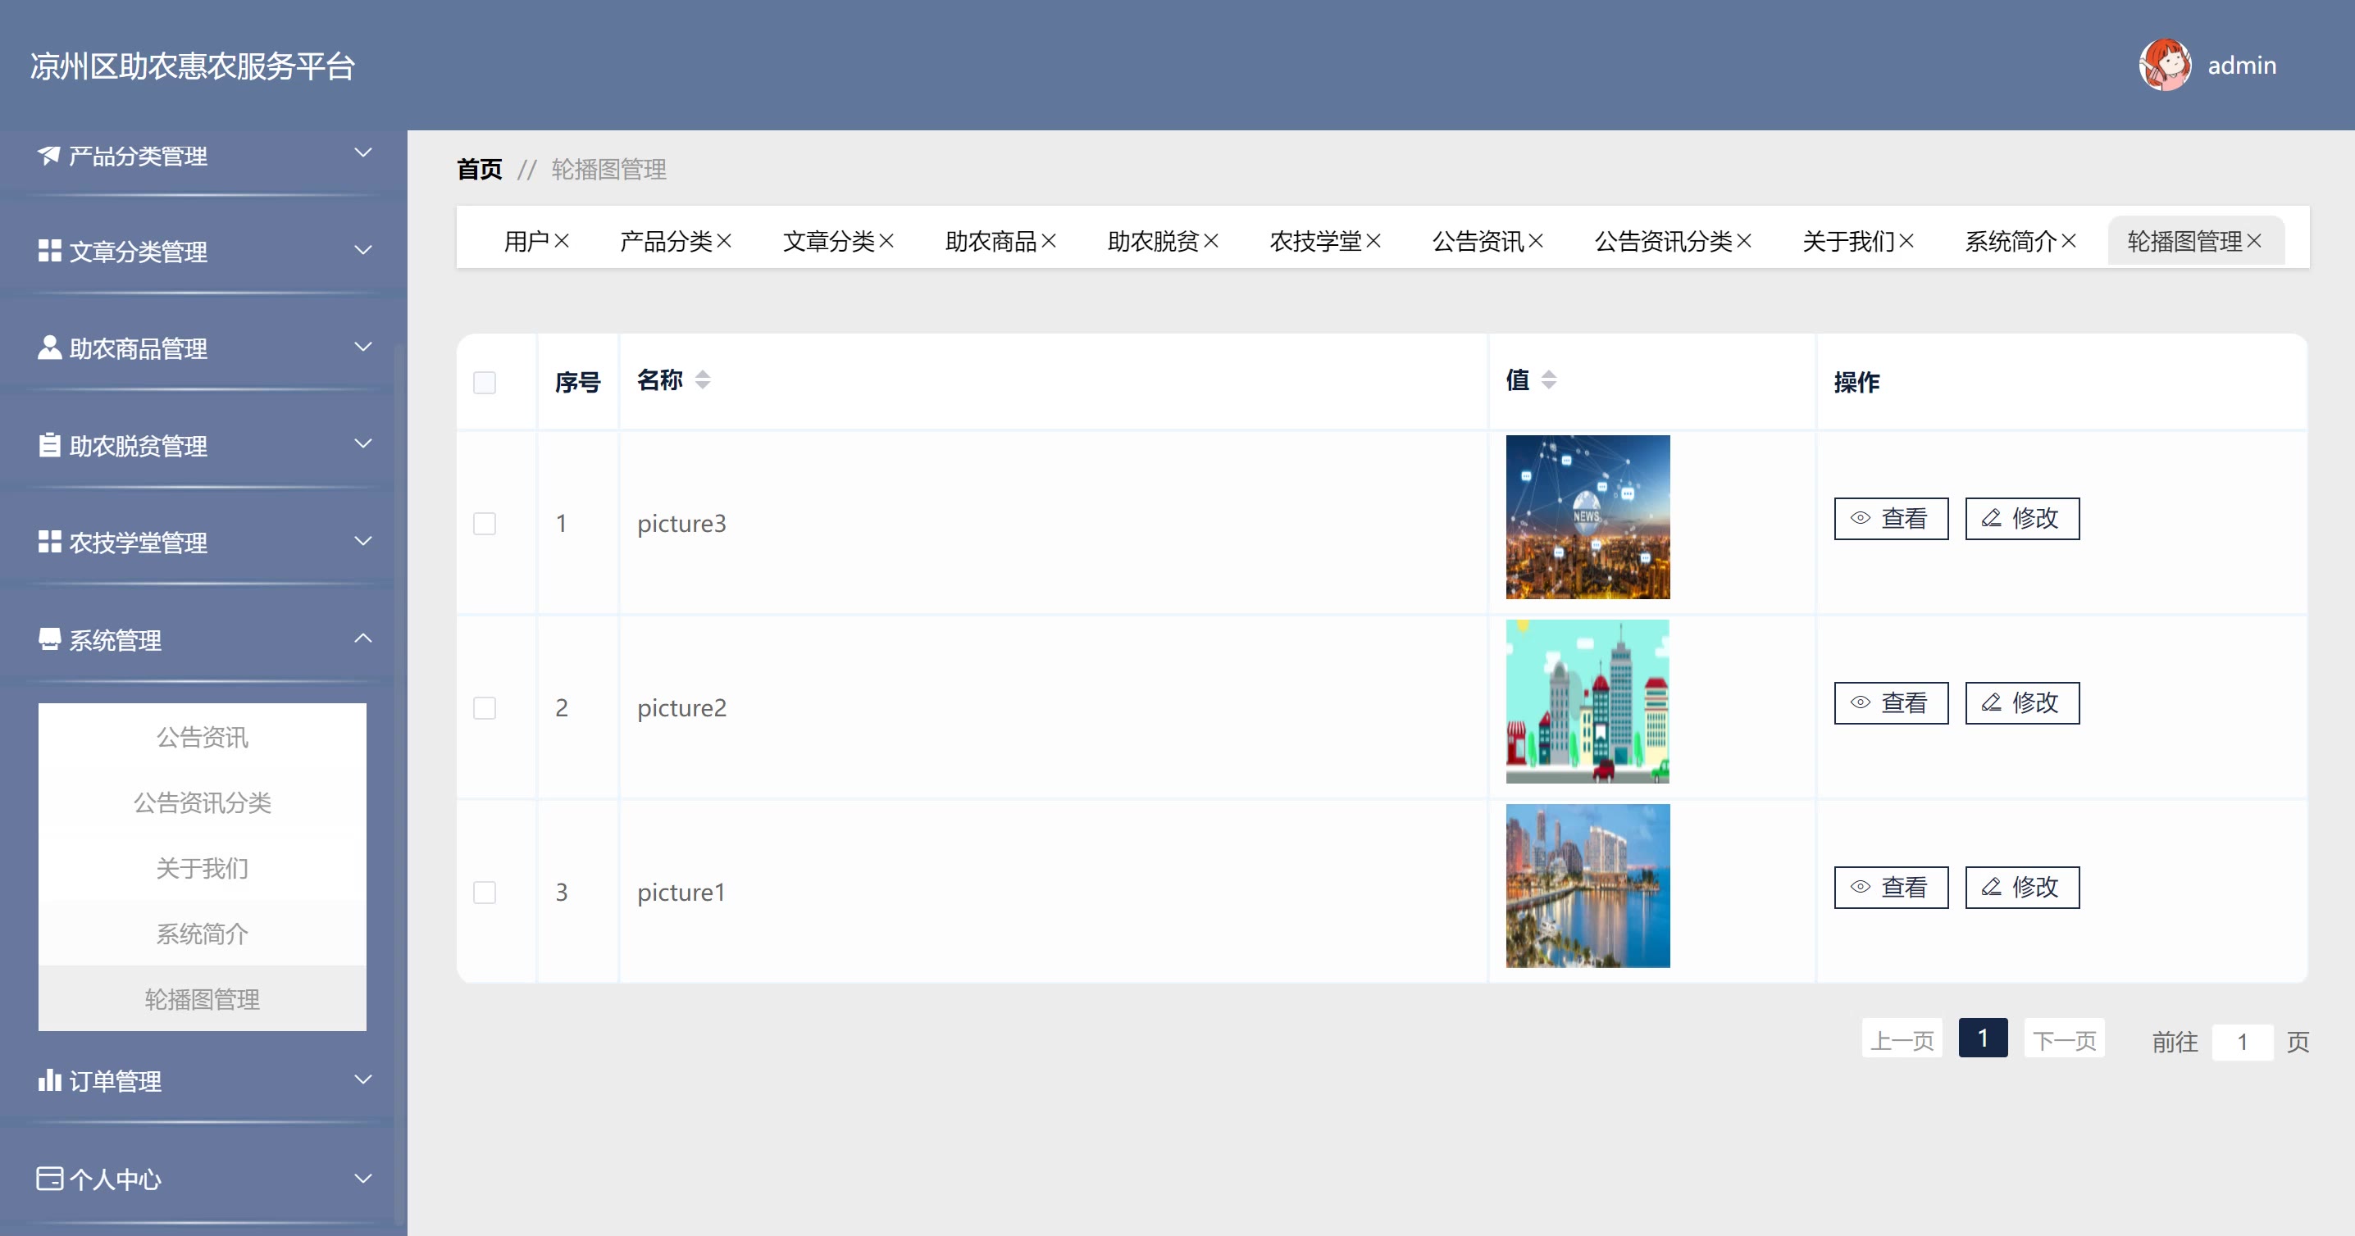Screen dimensions: 2355x1236
Task: Open 关于我们 in the sidebar submenu
Action: [x=202, y=869]
